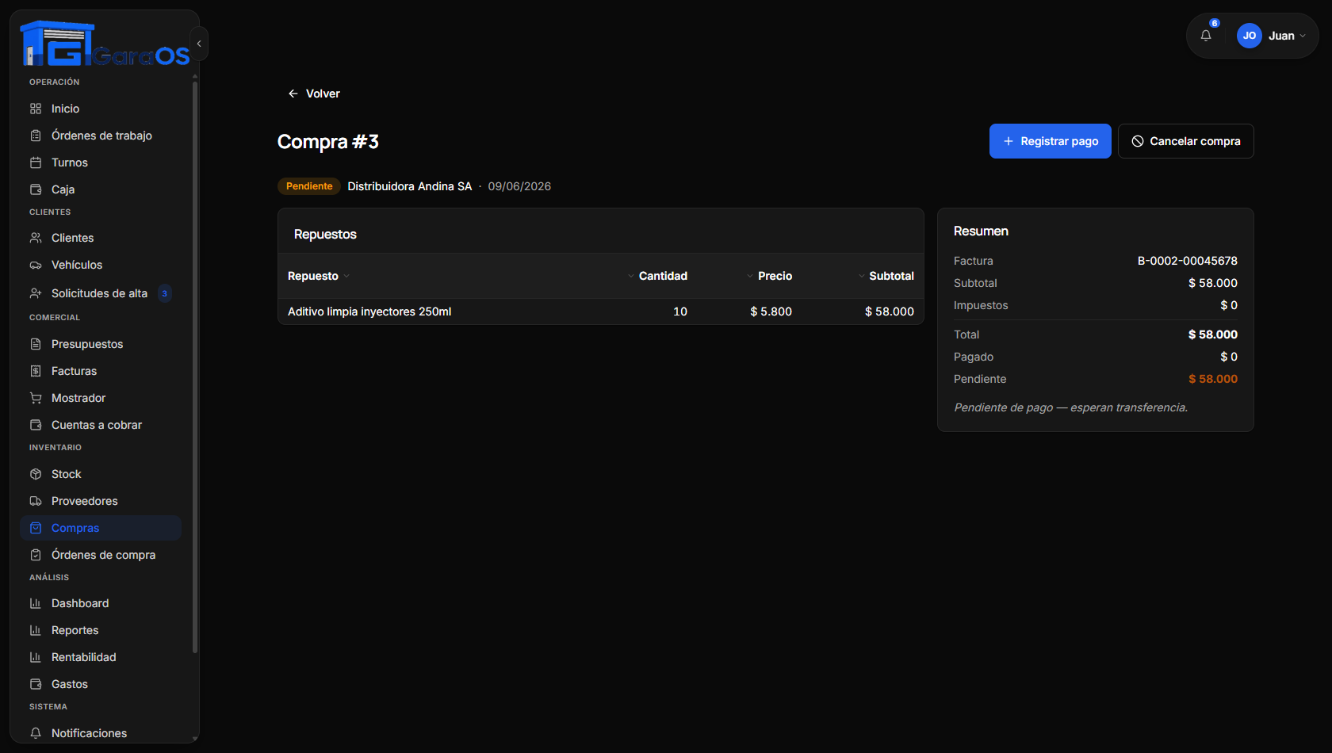This screenshot has height=753, width=1332.
Task: Click the Vehículos car icon
Action: pyautogui.click(x=36, y=265)
